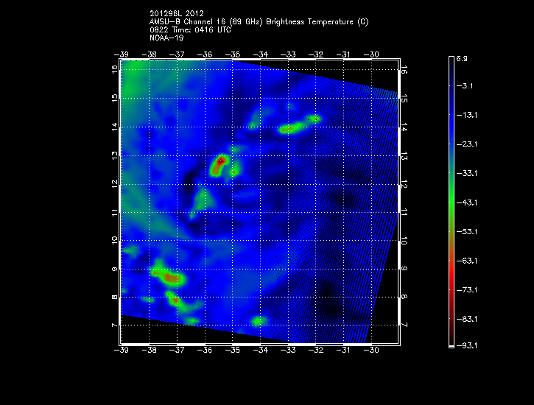Click right axis latitude label "9"

tap(404, 269)
